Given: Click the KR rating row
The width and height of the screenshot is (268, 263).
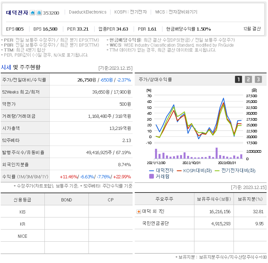Looking at the screenshot, I should click(x=67, y=224).
